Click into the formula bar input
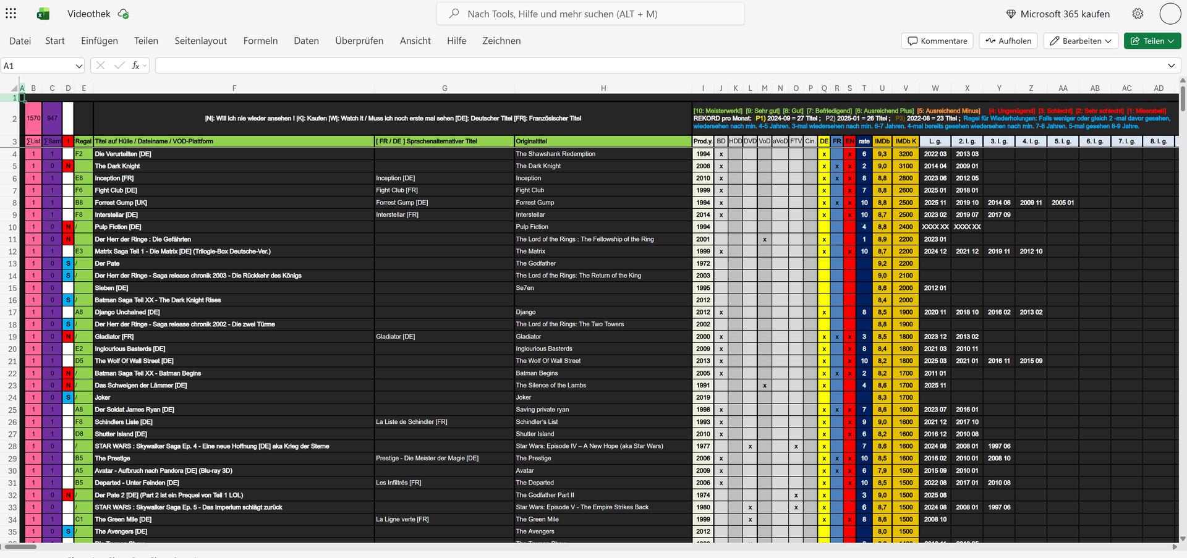 click(660, 66)
